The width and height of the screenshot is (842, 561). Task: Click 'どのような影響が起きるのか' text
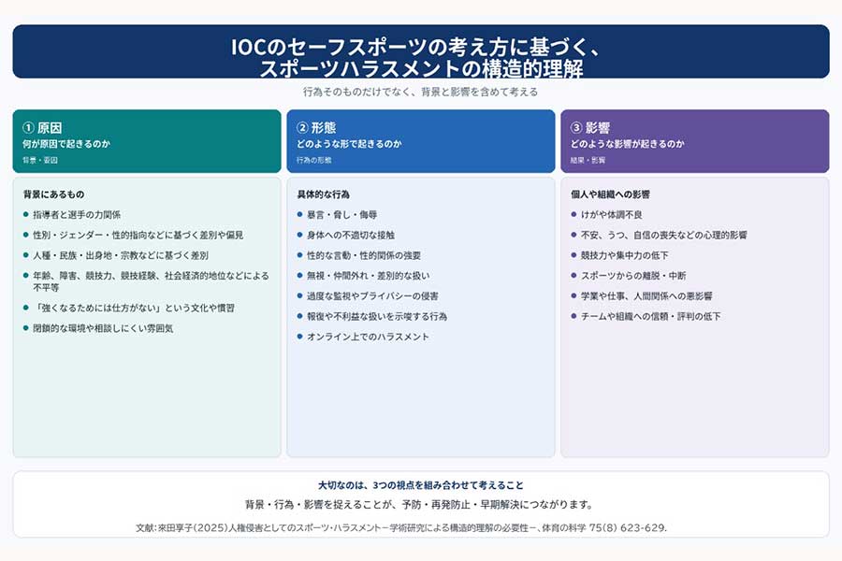[x=627, y=144]
